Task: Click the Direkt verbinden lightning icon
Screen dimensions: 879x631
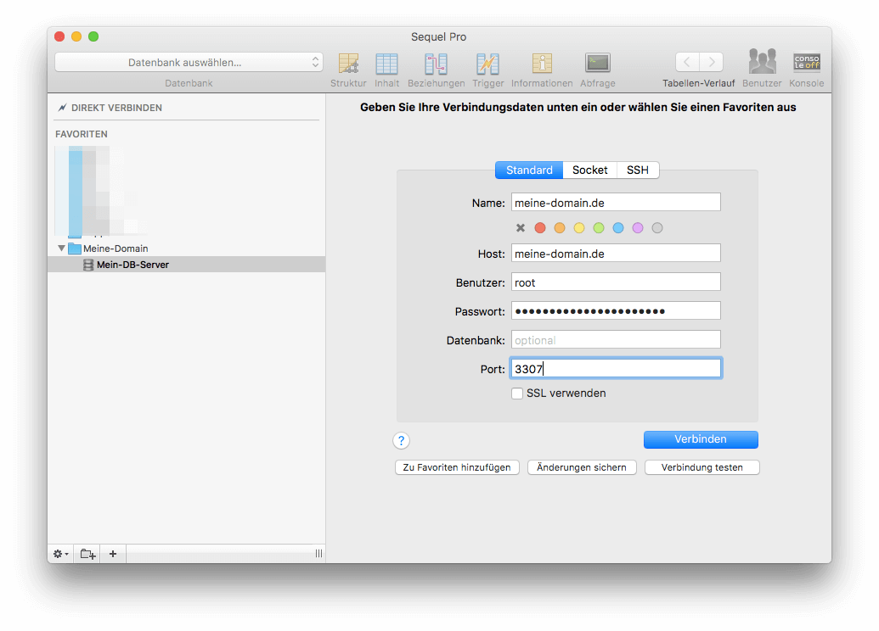Action: pyautogui.click(x=62, y=108)
